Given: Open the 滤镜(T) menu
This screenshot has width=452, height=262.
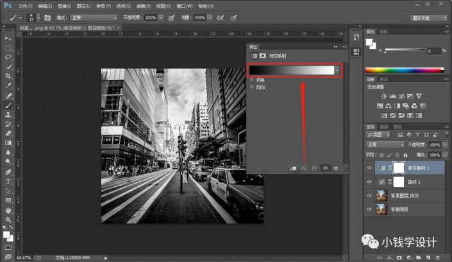Looking at the screenshot, I should pos(143,6).
